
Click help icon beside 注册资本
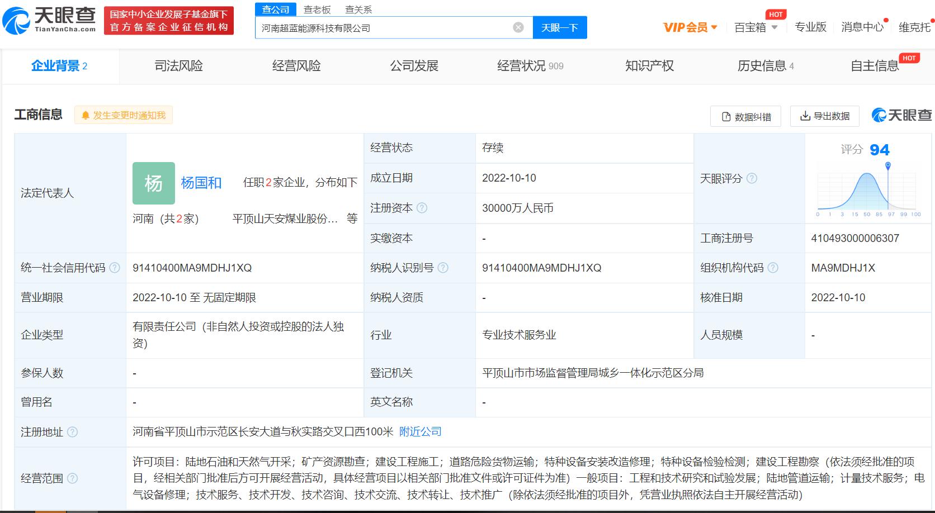[x=422, y=208]
